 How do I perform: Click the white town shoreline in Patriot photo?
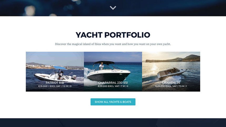[x=39, y=66]
